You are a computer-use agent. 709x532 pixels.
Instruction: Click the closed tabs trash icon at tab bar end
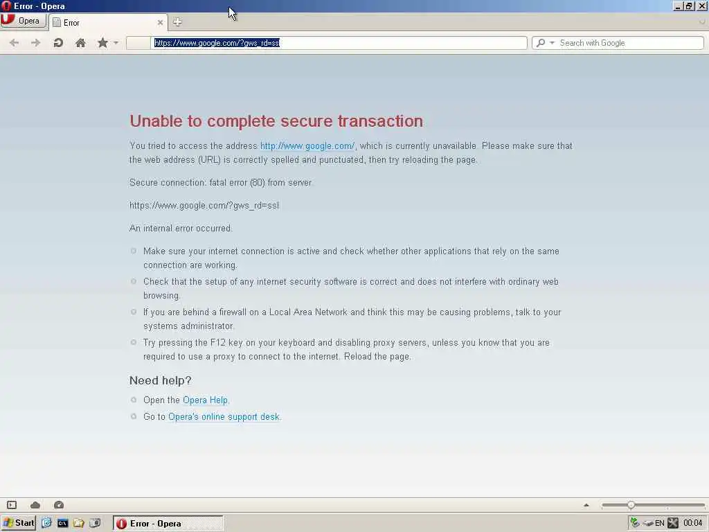click(702, 21)
